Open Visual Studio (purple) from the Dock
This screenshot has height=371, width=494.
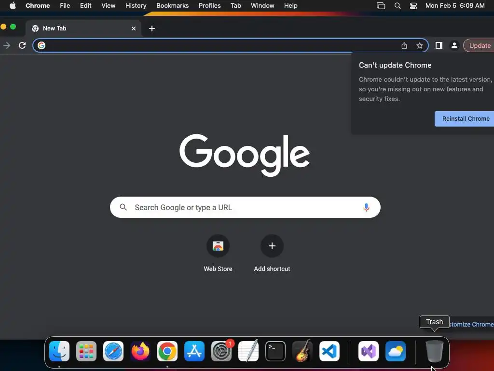pyautogui.click(x=369, y=351)
